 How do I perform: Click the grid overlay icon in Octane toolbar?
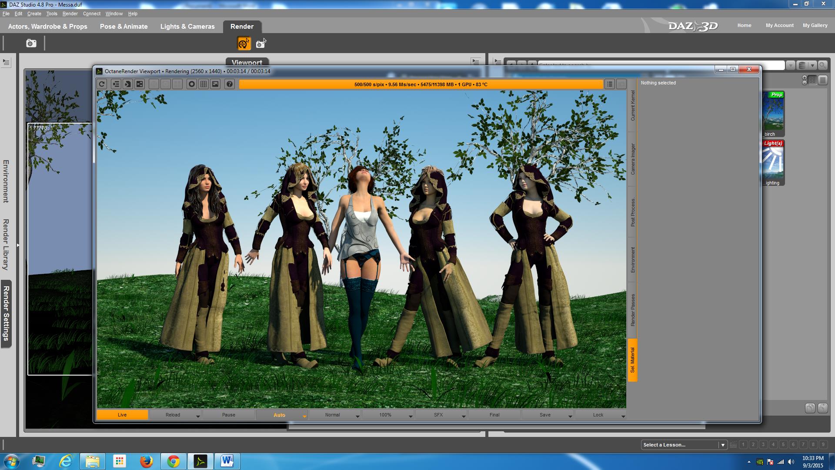point(204,84)
